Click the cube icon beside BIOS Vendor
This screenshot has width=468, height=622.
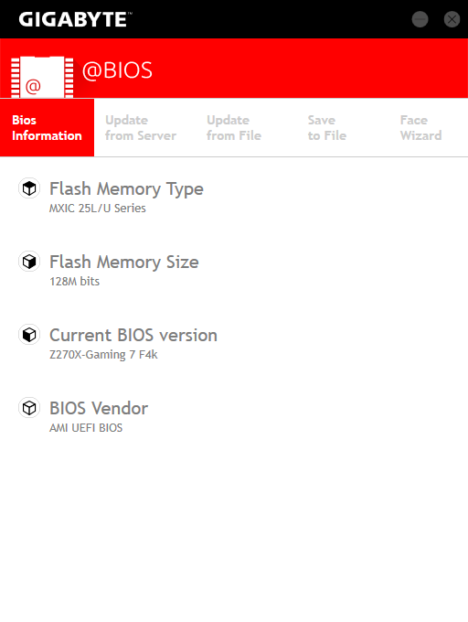point(29,408)
